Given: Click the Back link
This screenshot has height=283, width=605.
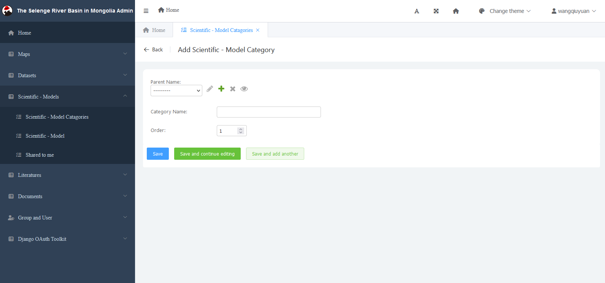Looking at the screenshot, I should coord(154,50).
